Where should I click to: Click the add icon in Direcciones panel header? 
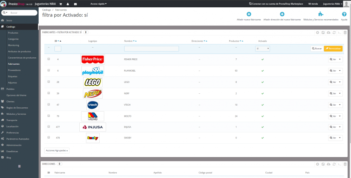pyautogui.click(x=317, y=164)
